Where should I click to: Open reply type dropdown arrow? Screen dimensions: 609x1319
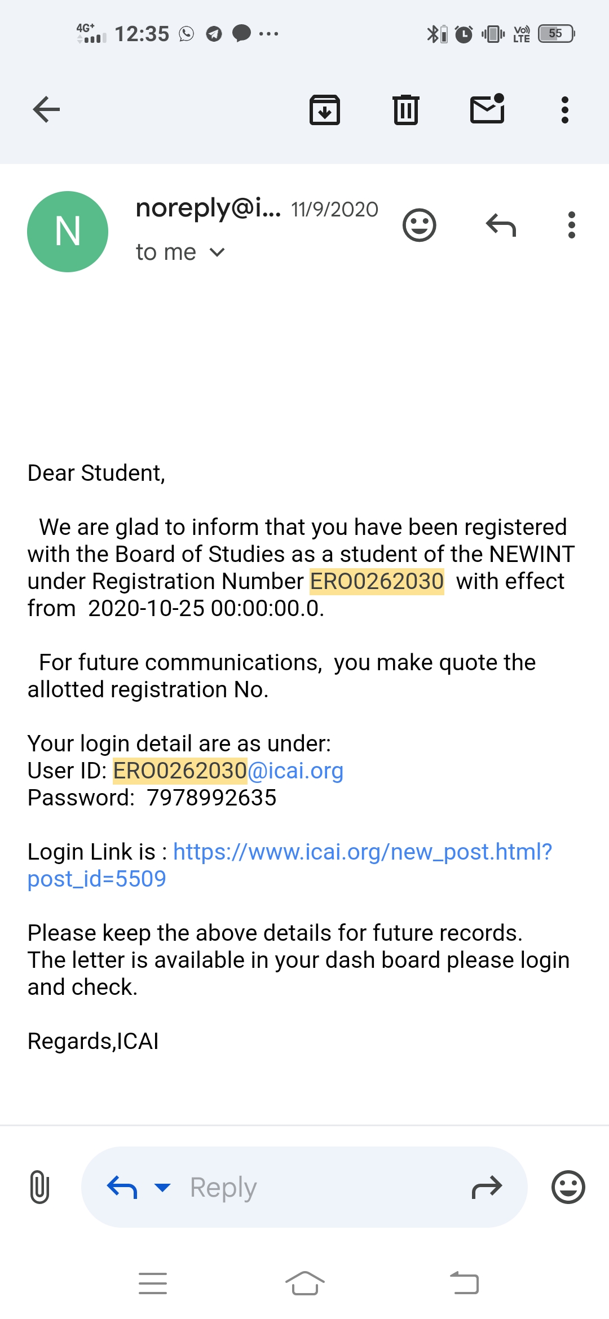point(162,1187)
